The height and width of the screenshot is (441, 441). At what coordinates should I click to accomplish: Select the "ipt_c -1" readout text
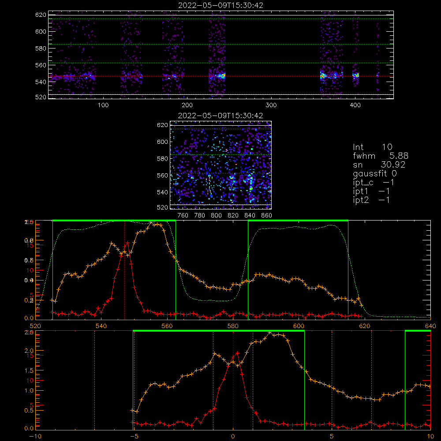[374, 183]
